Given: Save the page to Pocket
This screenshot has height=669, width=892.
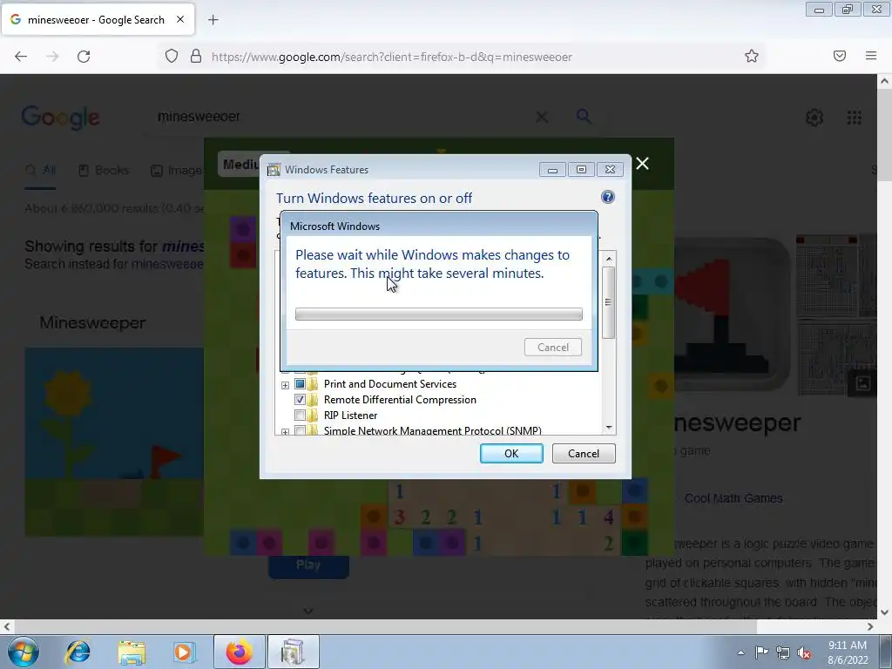Looking at the screenshot, I should click(x=840, y=56).
